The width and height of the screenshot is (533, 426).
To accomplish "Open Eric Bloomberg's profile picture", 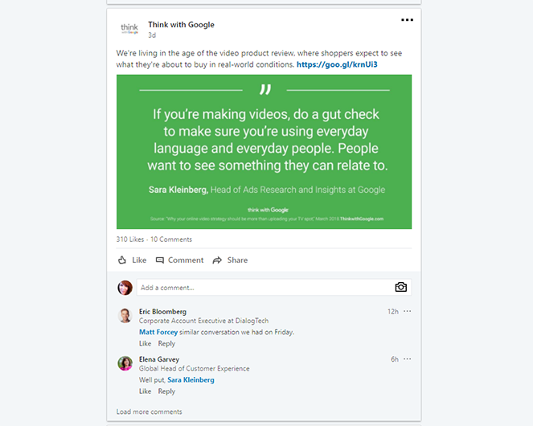I will coord(125,316).
